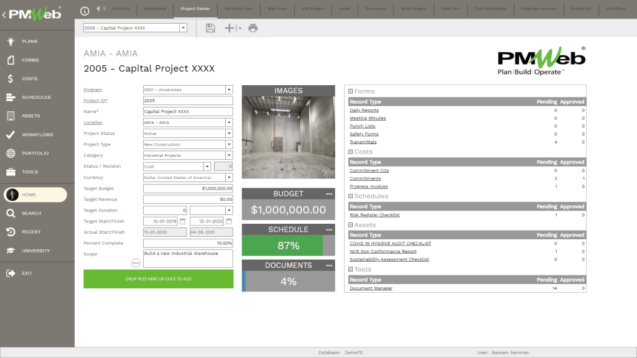Open the Category dropdown
The image size is (637, 358).
tap(229, 155)
